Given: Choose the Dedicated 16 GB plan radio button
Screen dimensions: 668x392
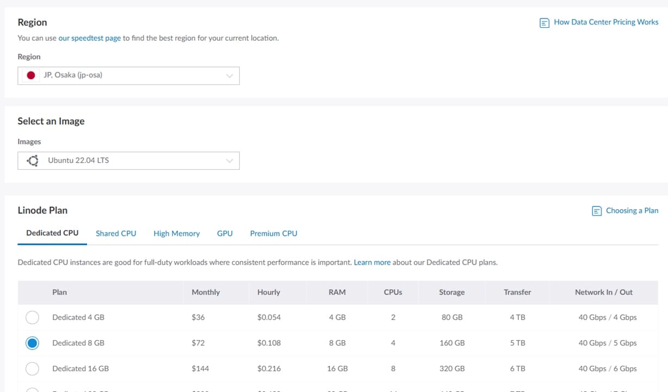Looking at the screenshot, I should pos(32,369).
